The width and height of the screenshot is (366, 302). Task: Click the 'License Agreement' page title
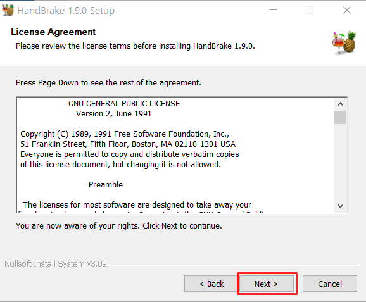(x=53, y=32)
